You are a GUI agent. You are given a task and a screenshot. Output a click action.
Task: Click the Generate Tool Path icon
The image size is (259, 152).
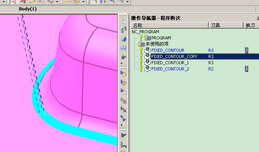[x=123, y=136]
